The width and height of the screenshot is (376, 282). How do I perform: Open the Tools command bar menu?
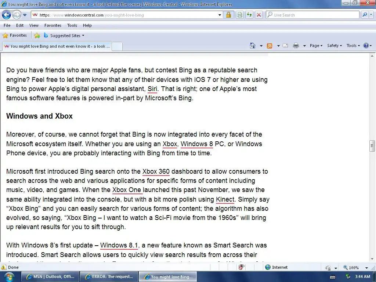pyautogui.click(x=353, y=46)
